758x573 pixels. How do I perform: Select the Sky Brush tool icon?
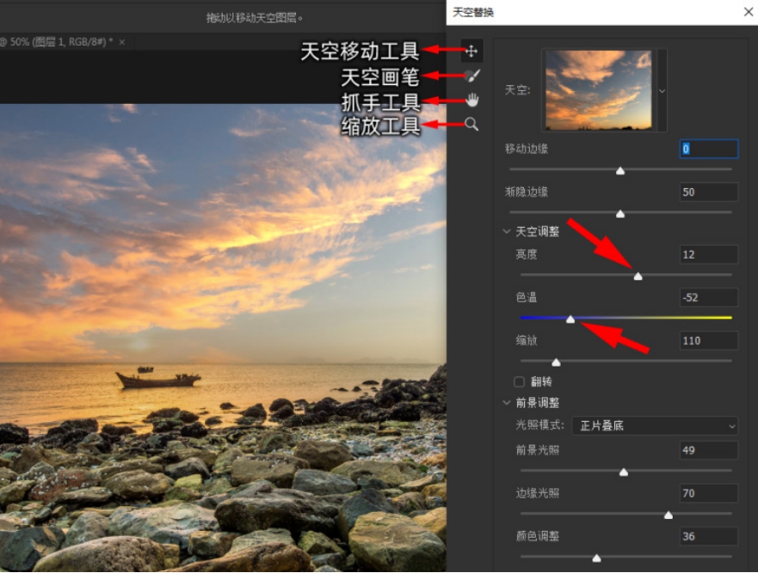471,76
